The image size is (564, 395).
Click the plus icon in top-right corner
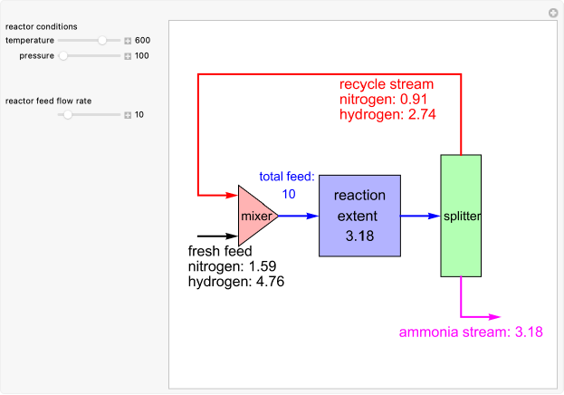[x=553, y=13]
